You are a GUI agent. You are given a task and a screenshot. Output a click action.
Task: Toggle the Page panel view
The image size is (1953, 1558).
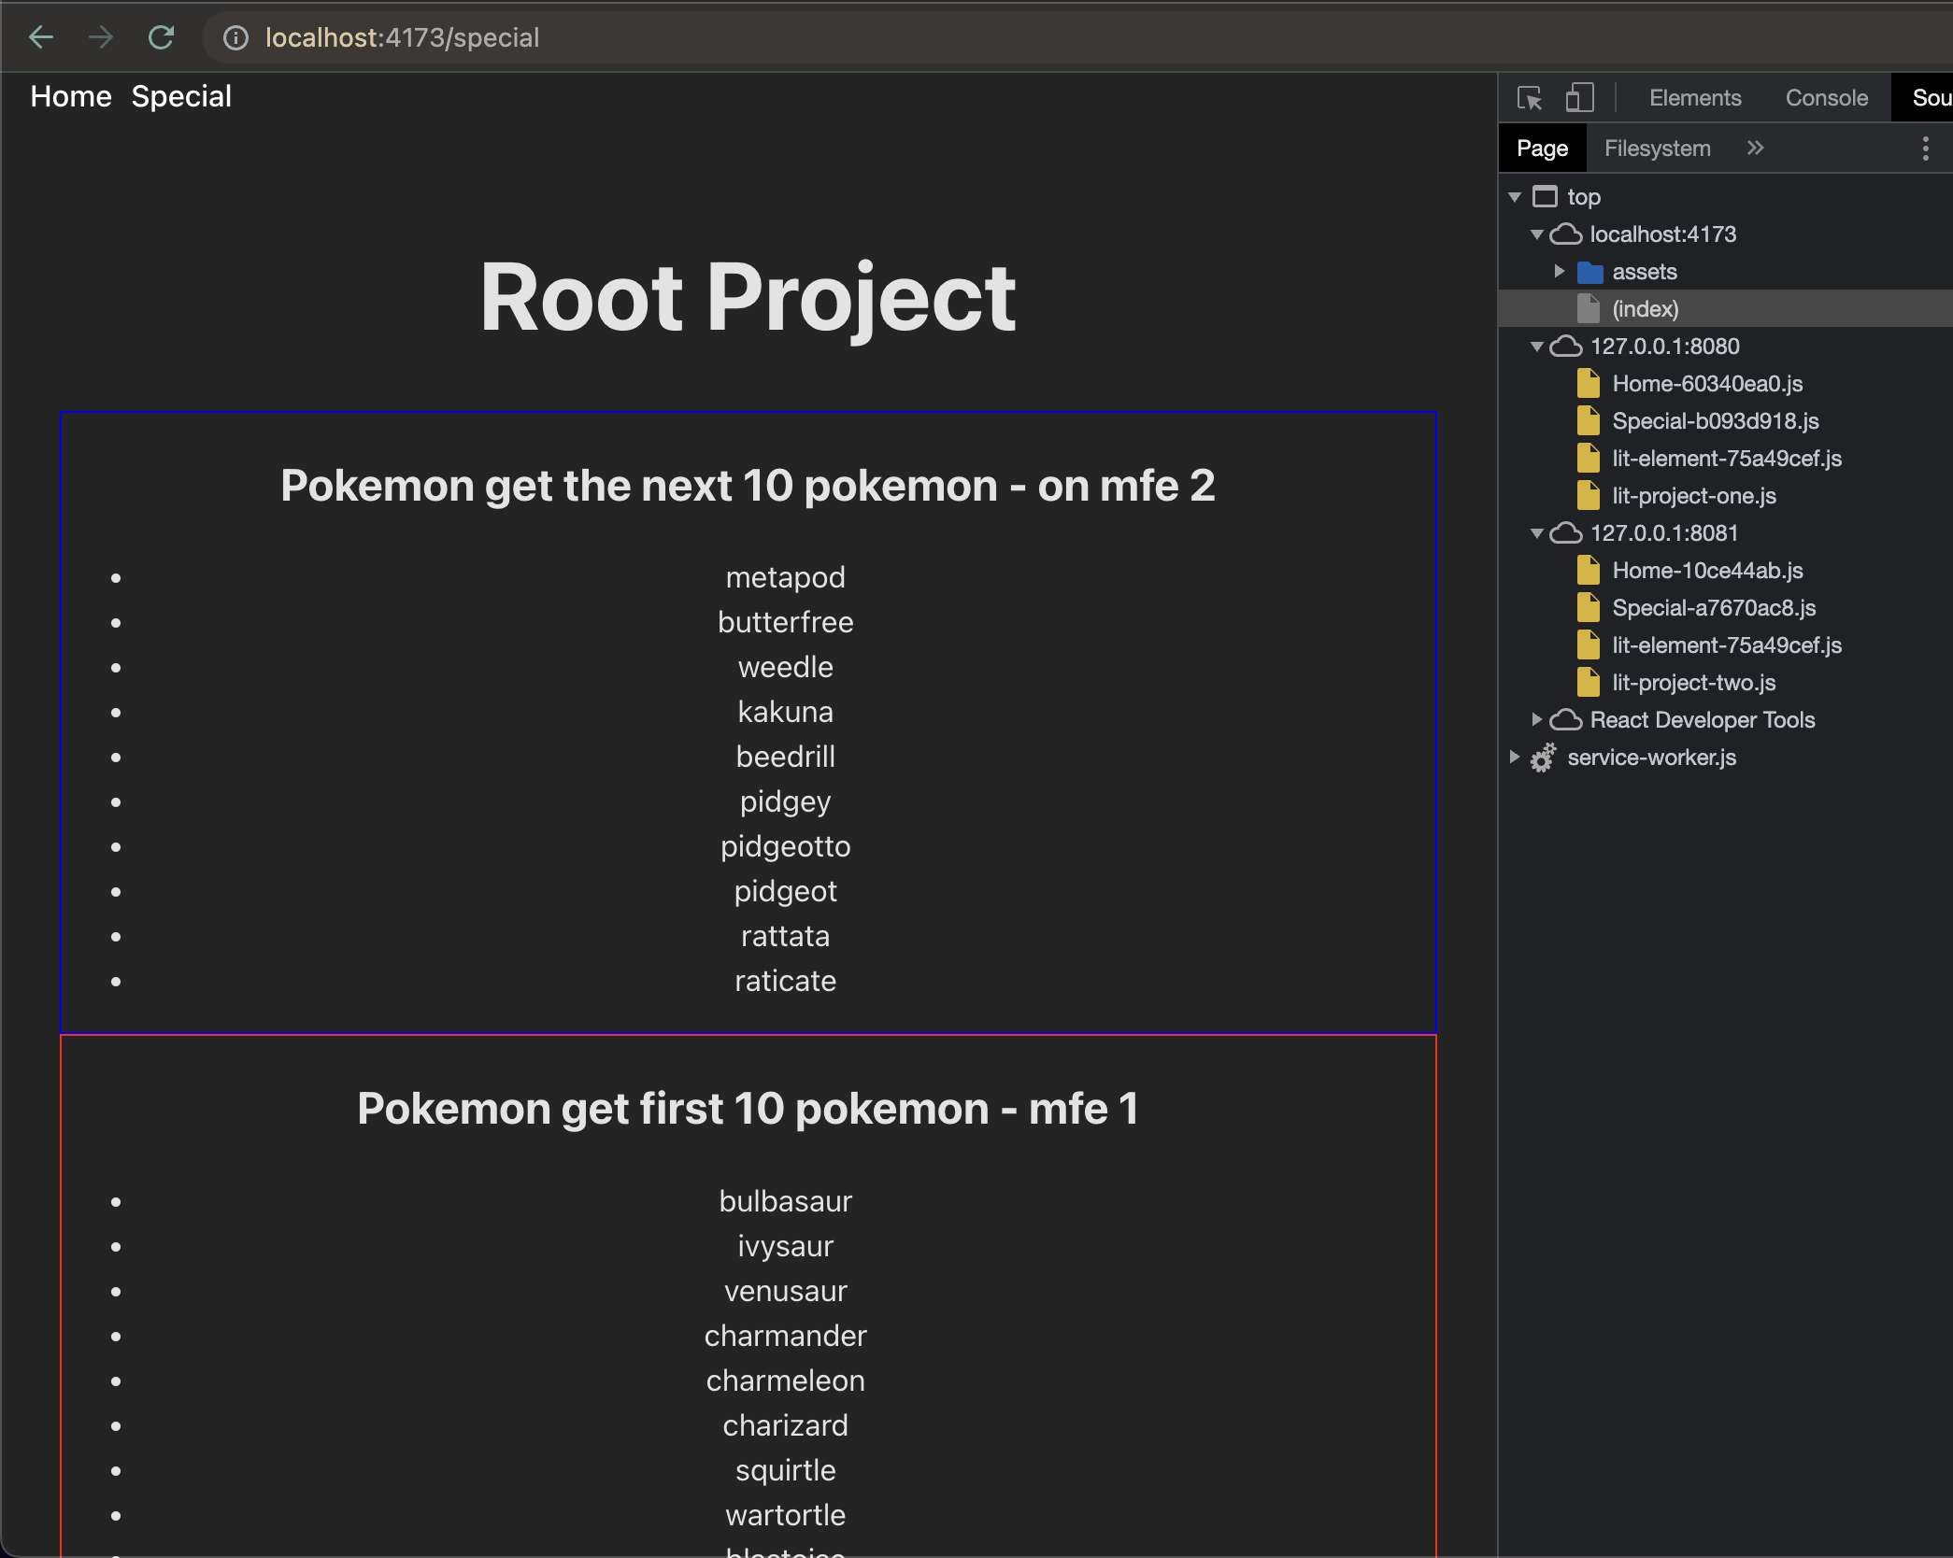(1543, 147)
